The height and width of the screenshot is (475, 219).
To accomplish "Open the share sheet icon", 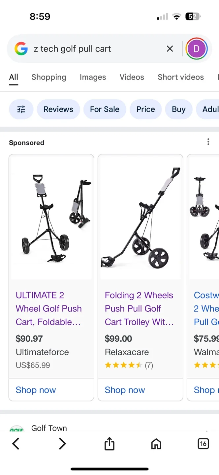I will (x=109, y=444).
